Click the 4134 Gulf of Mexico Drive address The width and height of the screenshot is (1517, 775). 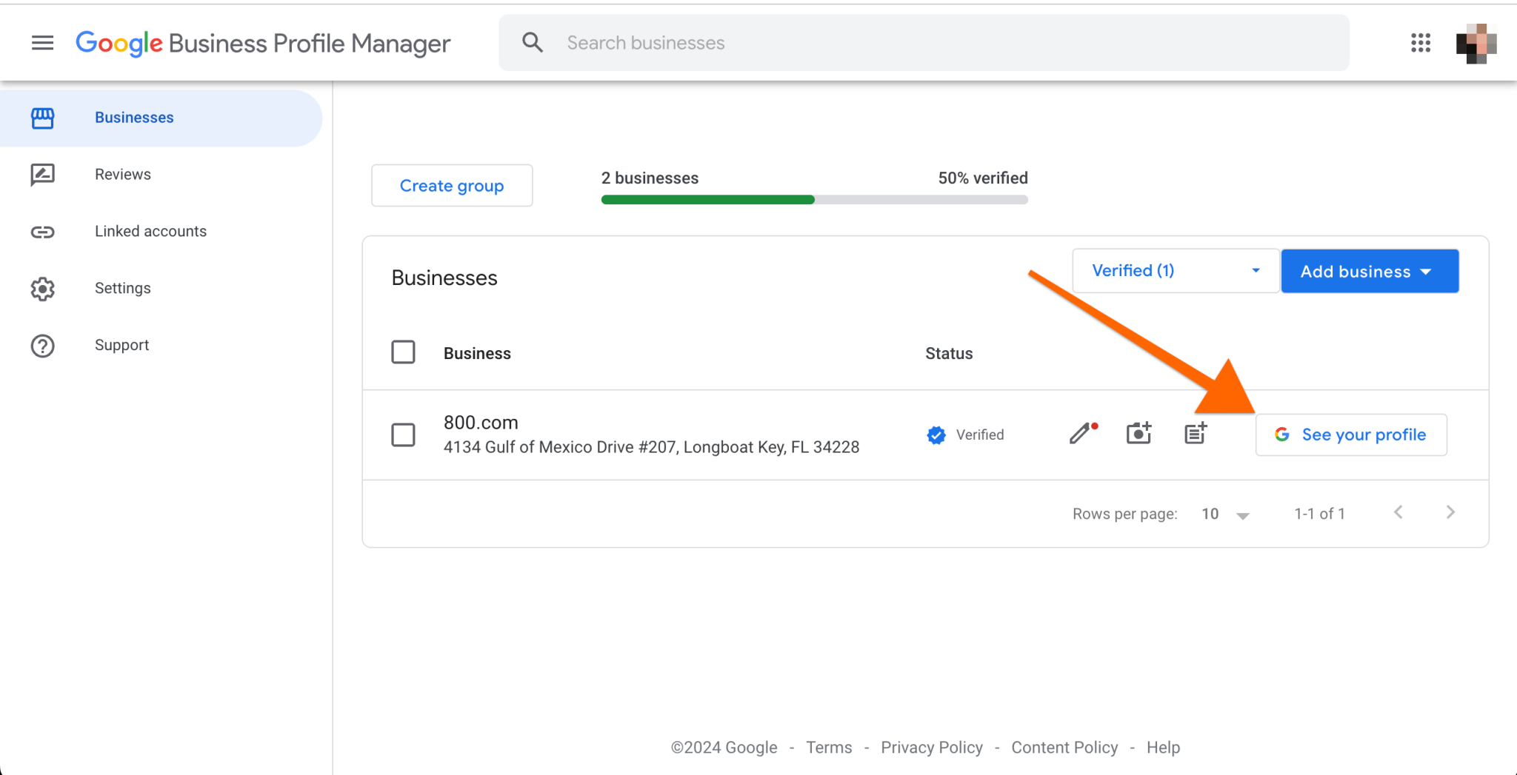(651, 447)
